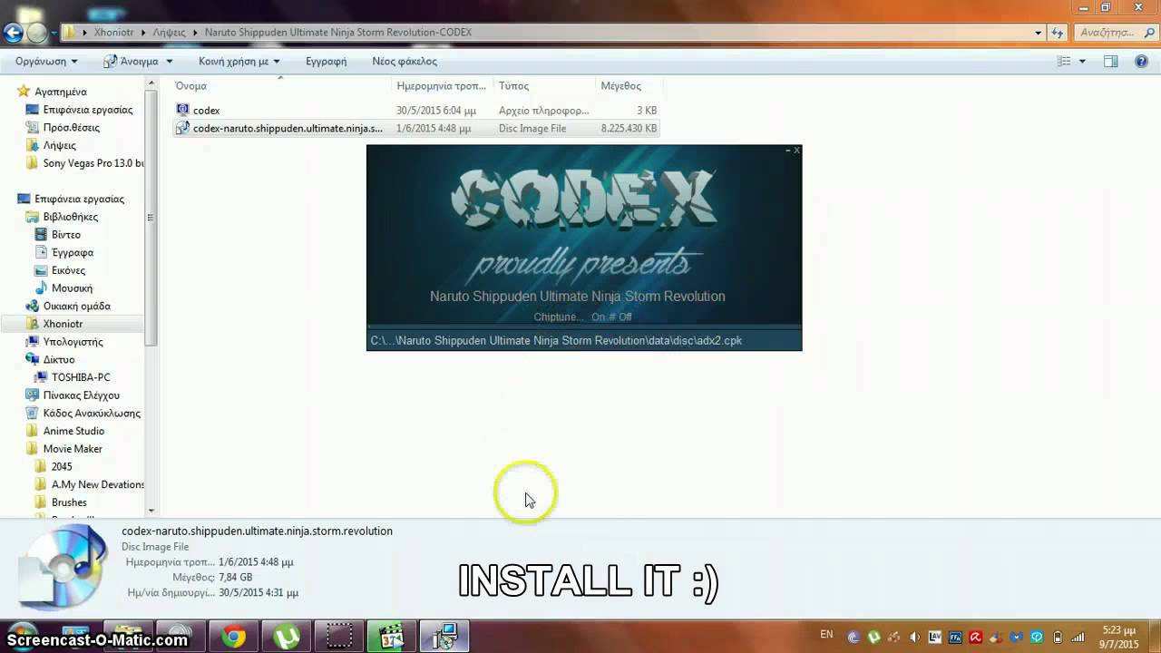This screenshot has height=653, width=1161.
Task: Navigate to Xhoniotr in the breadcrumb
Action: coord(115,33)
